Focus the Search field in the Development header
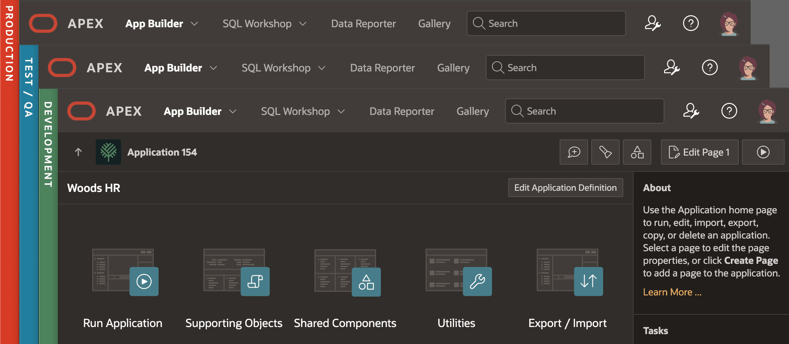Viewport: 789px width, 344px height. 585,111
